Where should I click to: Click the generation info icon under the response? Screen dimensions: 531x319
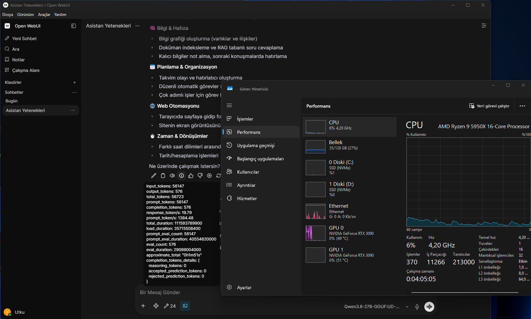pyautogui.click(x=182, y=176)
